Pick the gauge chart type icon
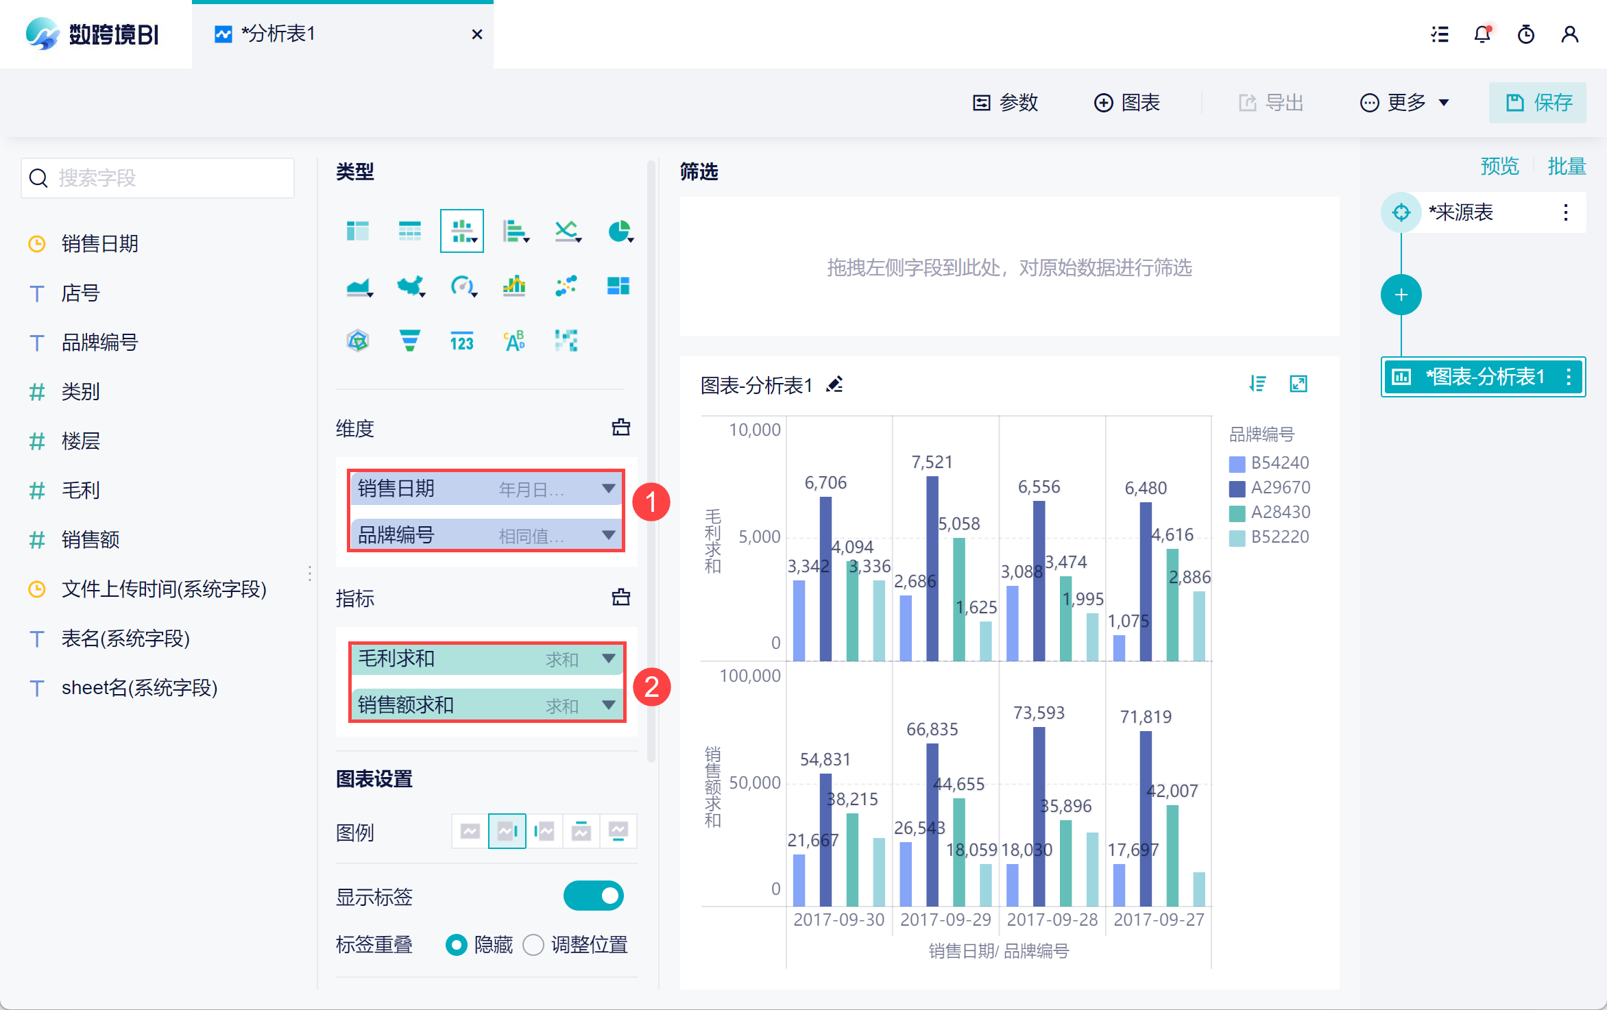Image resolution: width=1607 pixels, height=1010 pixels. [462, 286]
